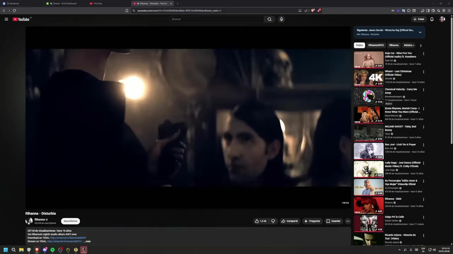Viewport: 453px width, 254px height.
Task: Show hidden system tray icons
Action: tap(400, 250)
